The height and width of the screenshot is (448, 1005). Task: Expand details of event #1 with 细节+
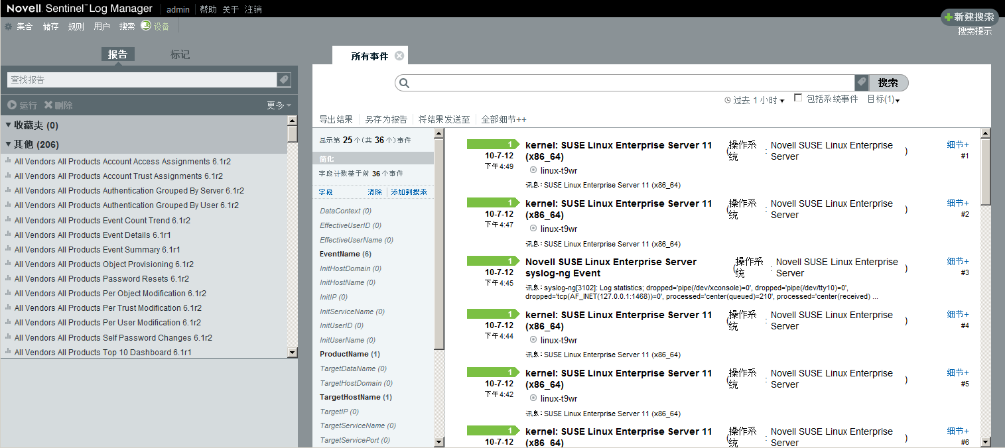958,144
